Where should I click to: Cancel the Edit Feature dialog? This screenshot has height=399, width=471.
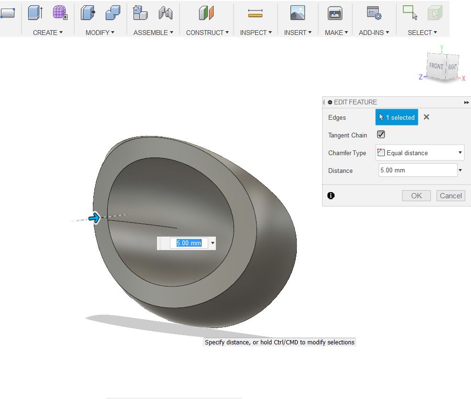pos(450,195)
